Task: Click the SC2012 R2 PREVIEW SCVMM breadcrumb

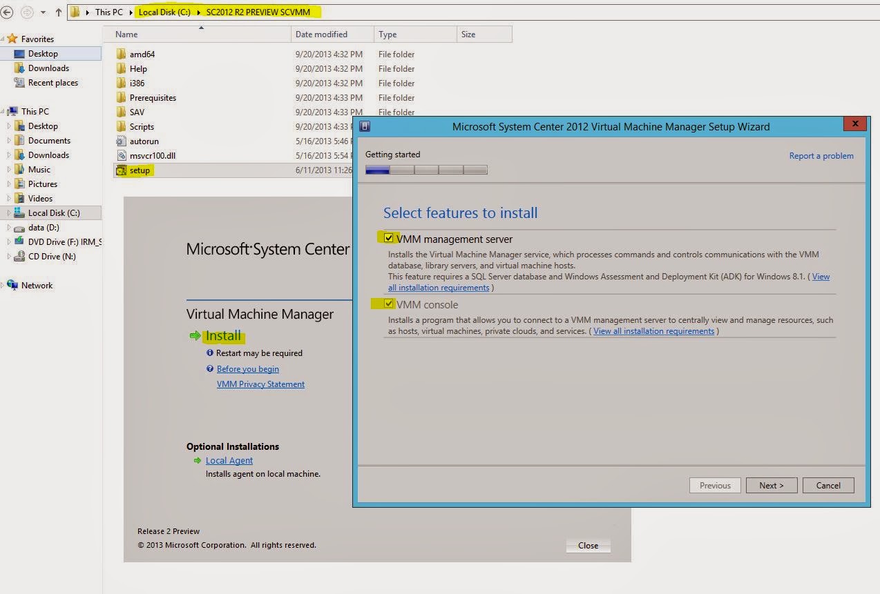Action: click(x=258, y=12)
